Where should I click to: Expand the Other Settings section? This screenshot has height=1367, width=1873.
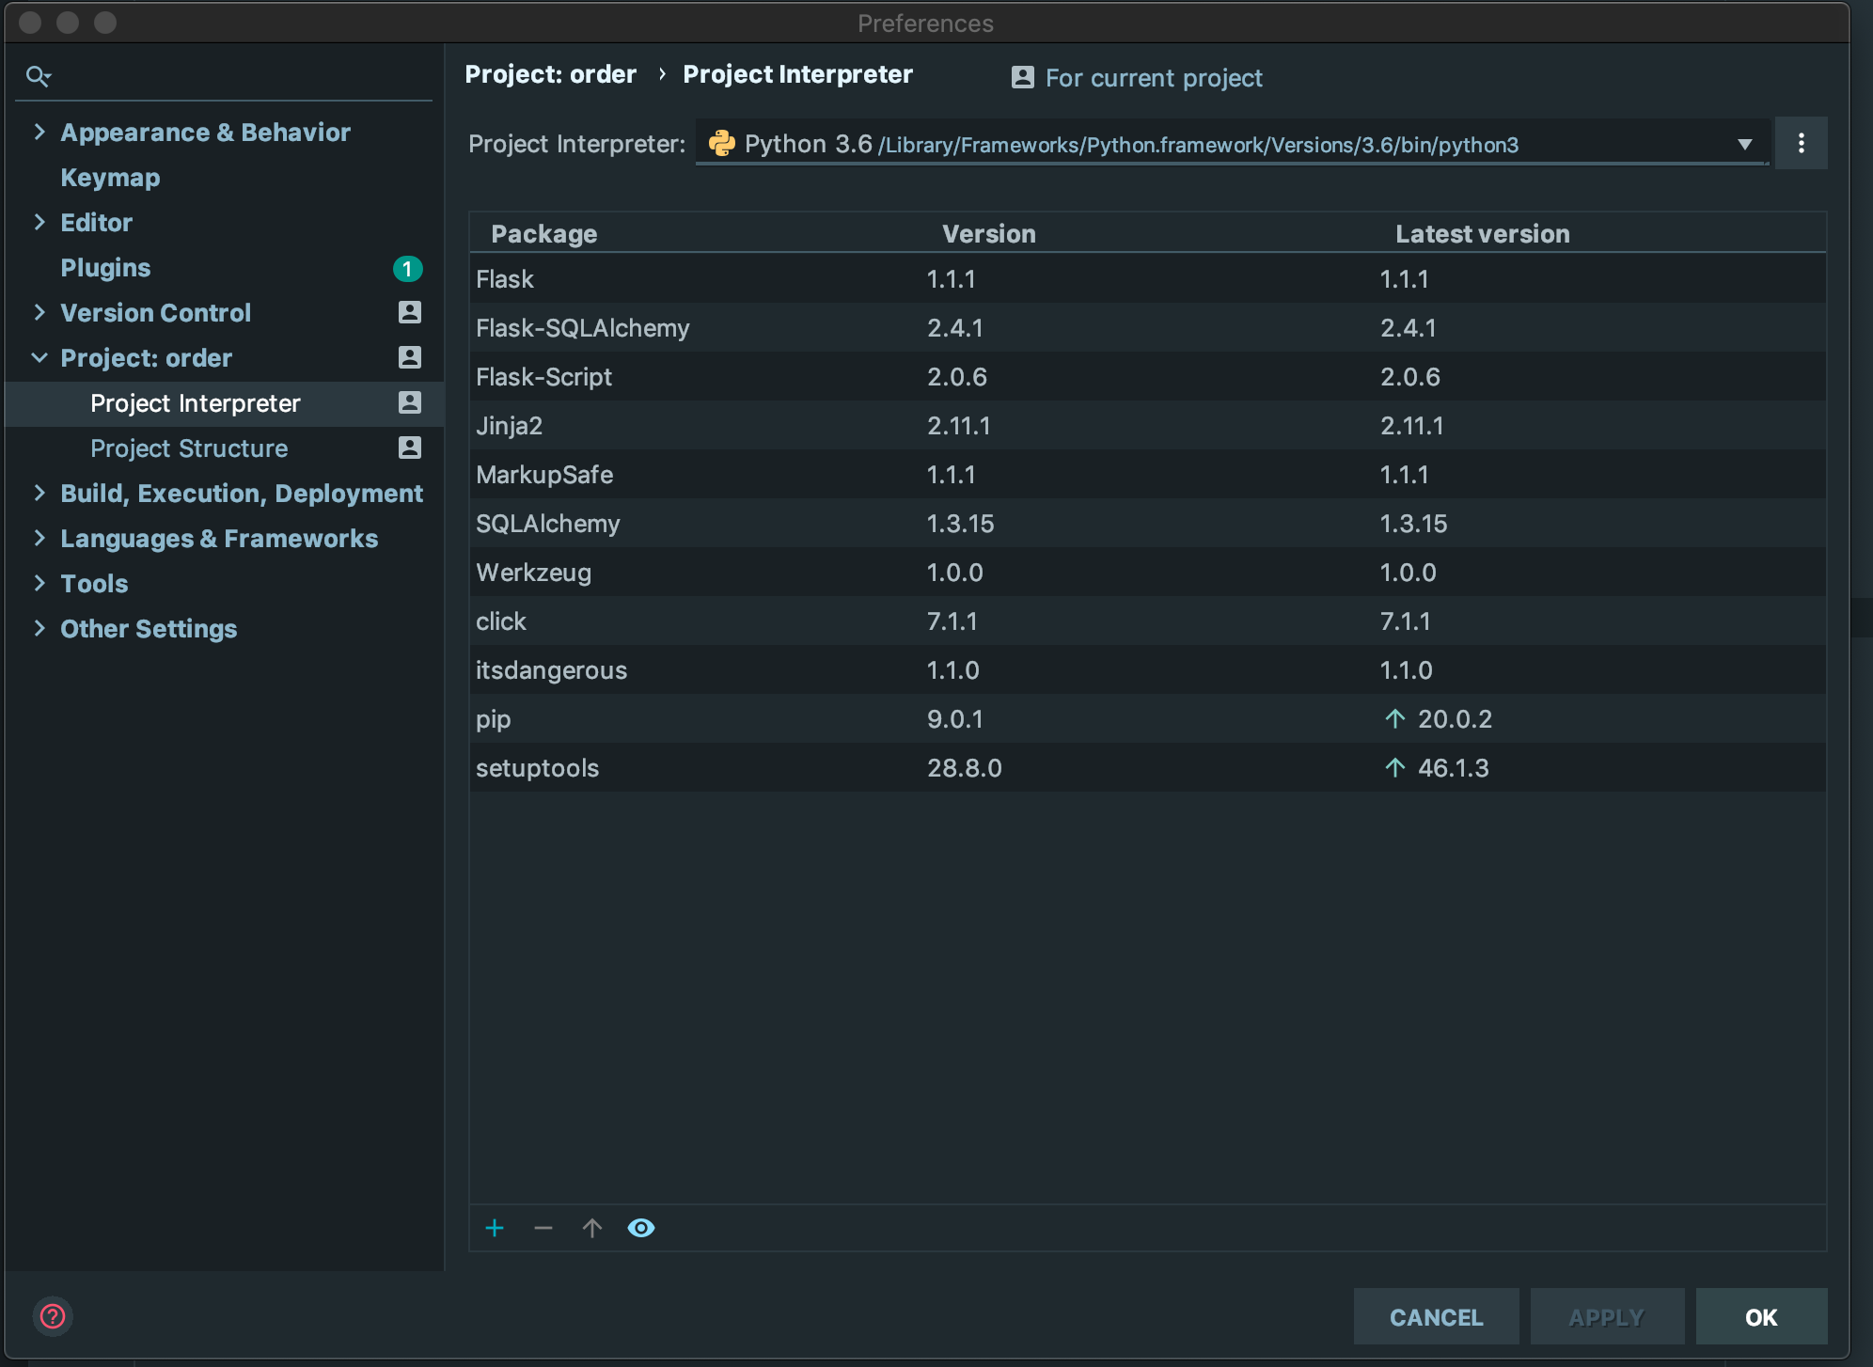tap(39, 628)
